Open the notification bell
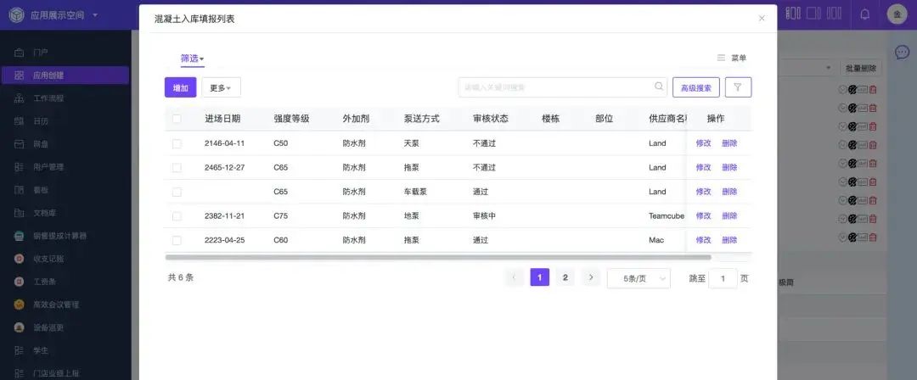Screen dimensions: 917x380 [864, 14]
